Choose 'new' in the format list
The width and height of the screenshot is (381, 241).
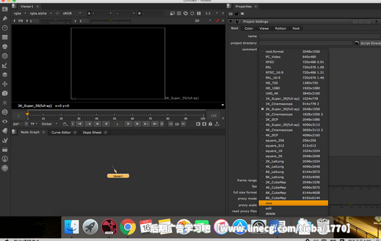pos(293,203)
